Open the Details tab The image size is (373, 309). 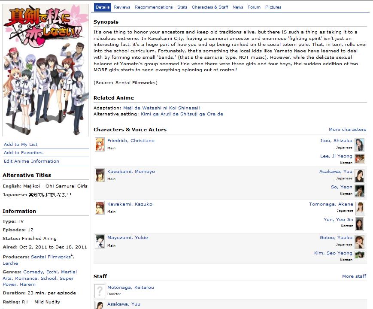click(103, 7)
